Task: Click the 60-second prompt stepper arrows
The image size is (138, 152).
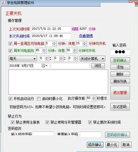Action: pos(94,98)
